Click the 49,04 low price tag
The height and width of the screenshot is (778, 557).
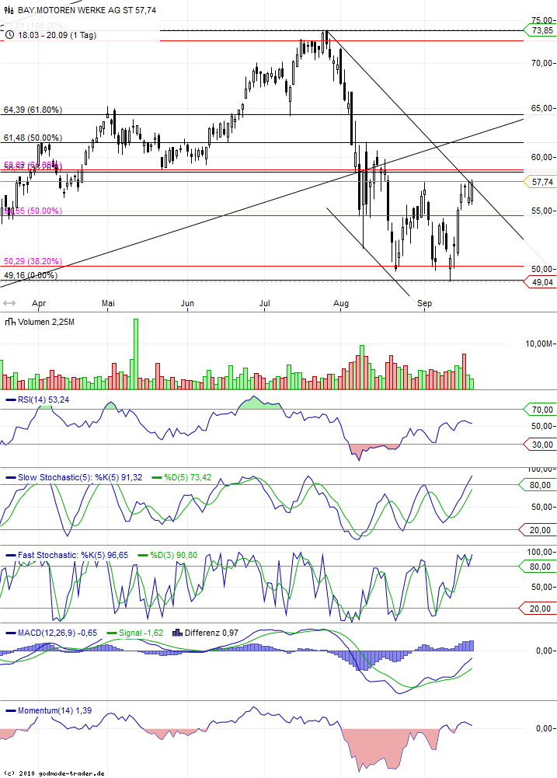click(x=539, y=282)
